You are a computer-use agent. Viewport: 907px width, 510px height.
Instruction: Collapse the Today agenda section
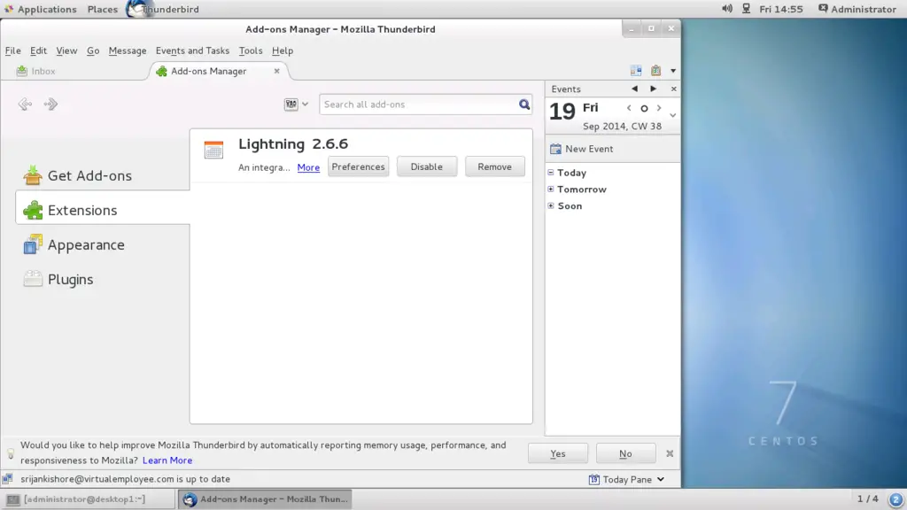pyautogui.click(x=551, y=173)
